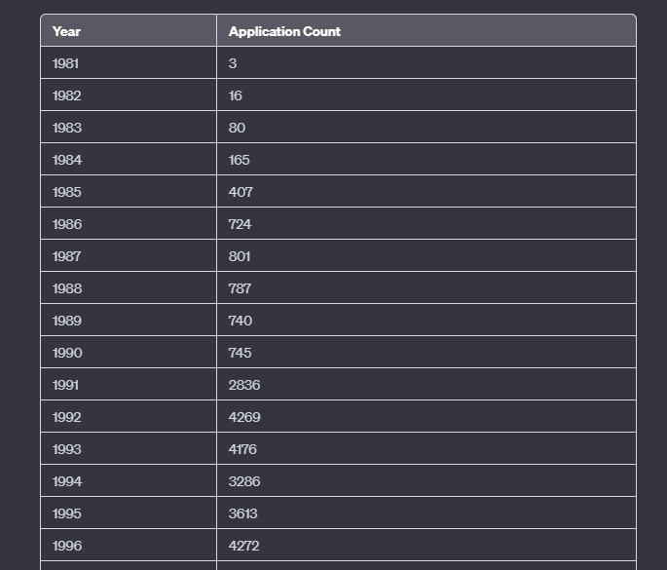
Task: Click the count value 787
Action: click(240, 288)
